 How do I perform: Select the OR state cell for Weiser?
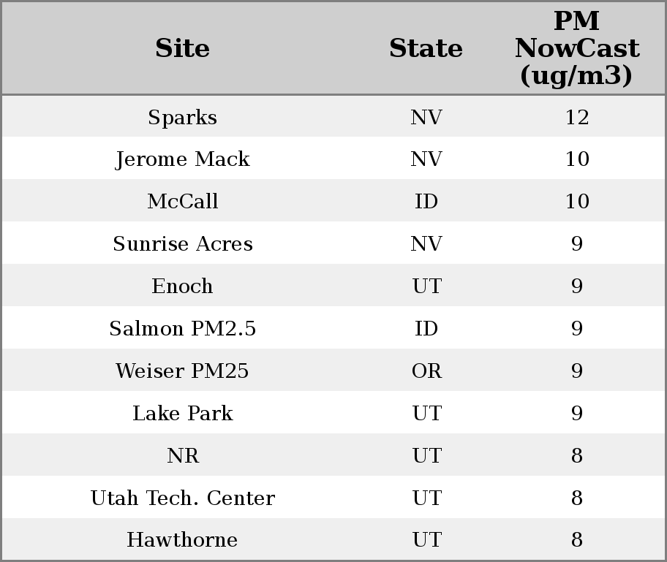(x=426, y=371)
